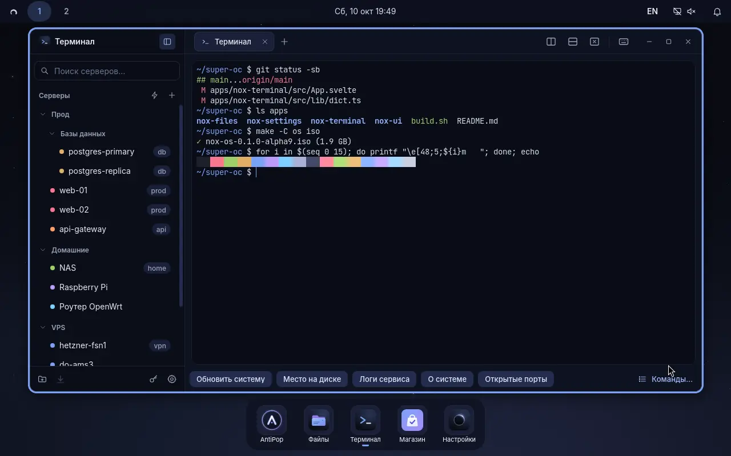Open a new terminal tab

click(x=284, y=42)
